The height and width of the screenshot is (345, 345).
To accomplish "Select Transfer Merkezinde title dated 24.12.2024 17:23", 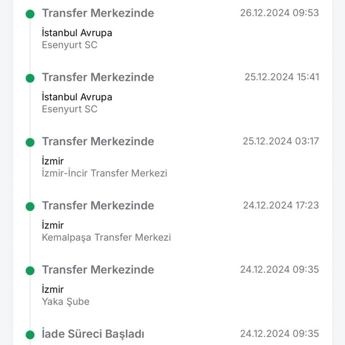I will [98, 206].
